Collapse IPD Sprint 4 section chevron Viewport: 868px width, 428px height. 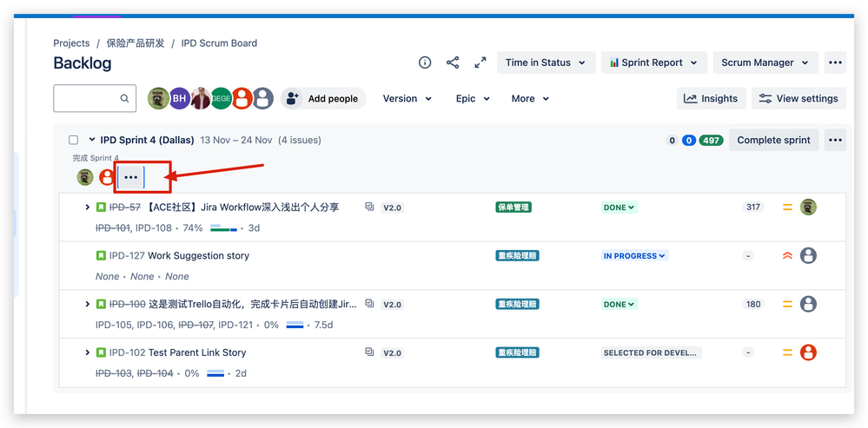(92, 140)
